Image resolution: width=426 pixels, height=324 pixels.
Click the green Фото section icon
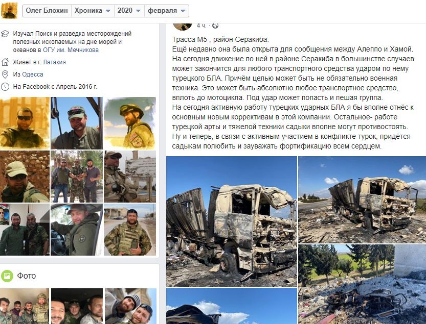(7, 276)
